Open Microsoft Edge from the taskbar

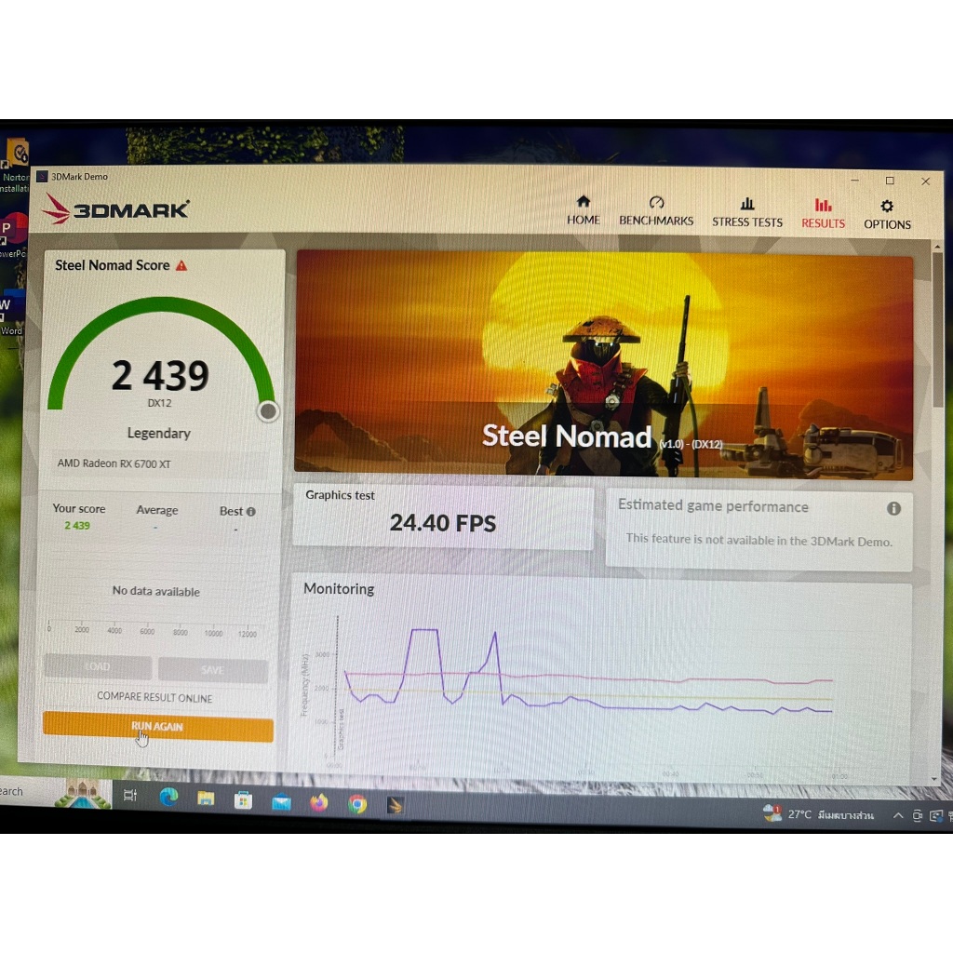point(168,798)
